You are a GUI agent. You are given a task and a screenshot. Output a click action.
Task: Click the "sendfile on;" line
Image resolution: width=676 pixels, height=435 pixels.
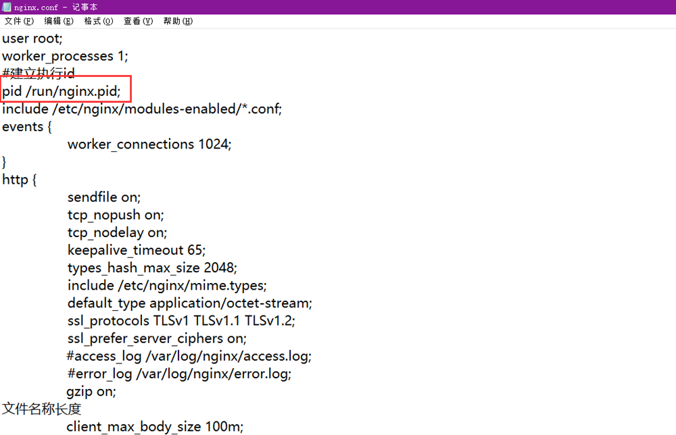pyautogui.click(x=103, y=197)
